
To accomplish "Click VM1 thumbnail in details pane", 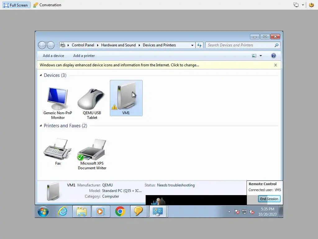I will [53, 191].
